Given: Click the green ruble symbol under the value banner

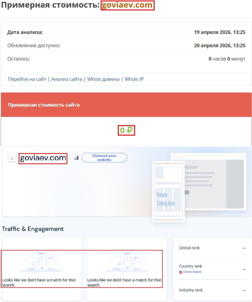Looking at the screenshot, I should (x=126, y=130).
